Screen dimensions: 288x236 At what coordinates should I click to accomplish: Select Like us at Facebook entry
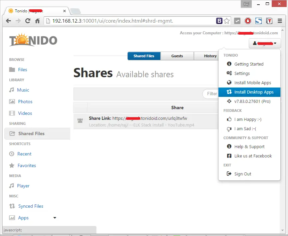(249, 156)
